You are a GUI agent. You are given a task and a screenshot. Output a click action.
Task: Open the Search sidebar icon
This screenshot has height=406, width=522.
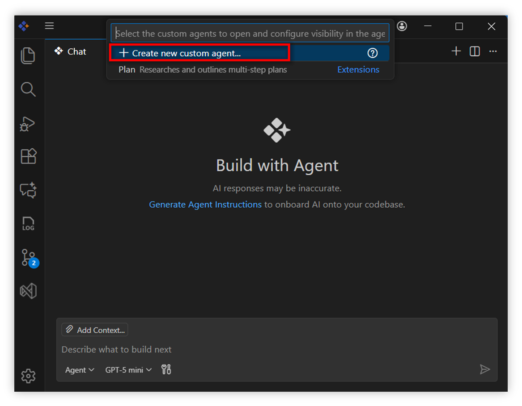coord(28,89)
